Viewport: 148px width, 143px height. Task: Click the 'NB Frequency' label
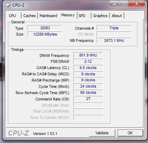click(x=82, y=40)
